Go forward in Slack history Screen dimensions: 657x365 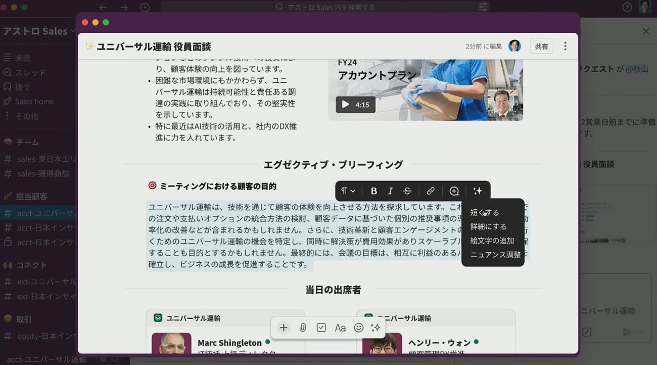(124, 7)
